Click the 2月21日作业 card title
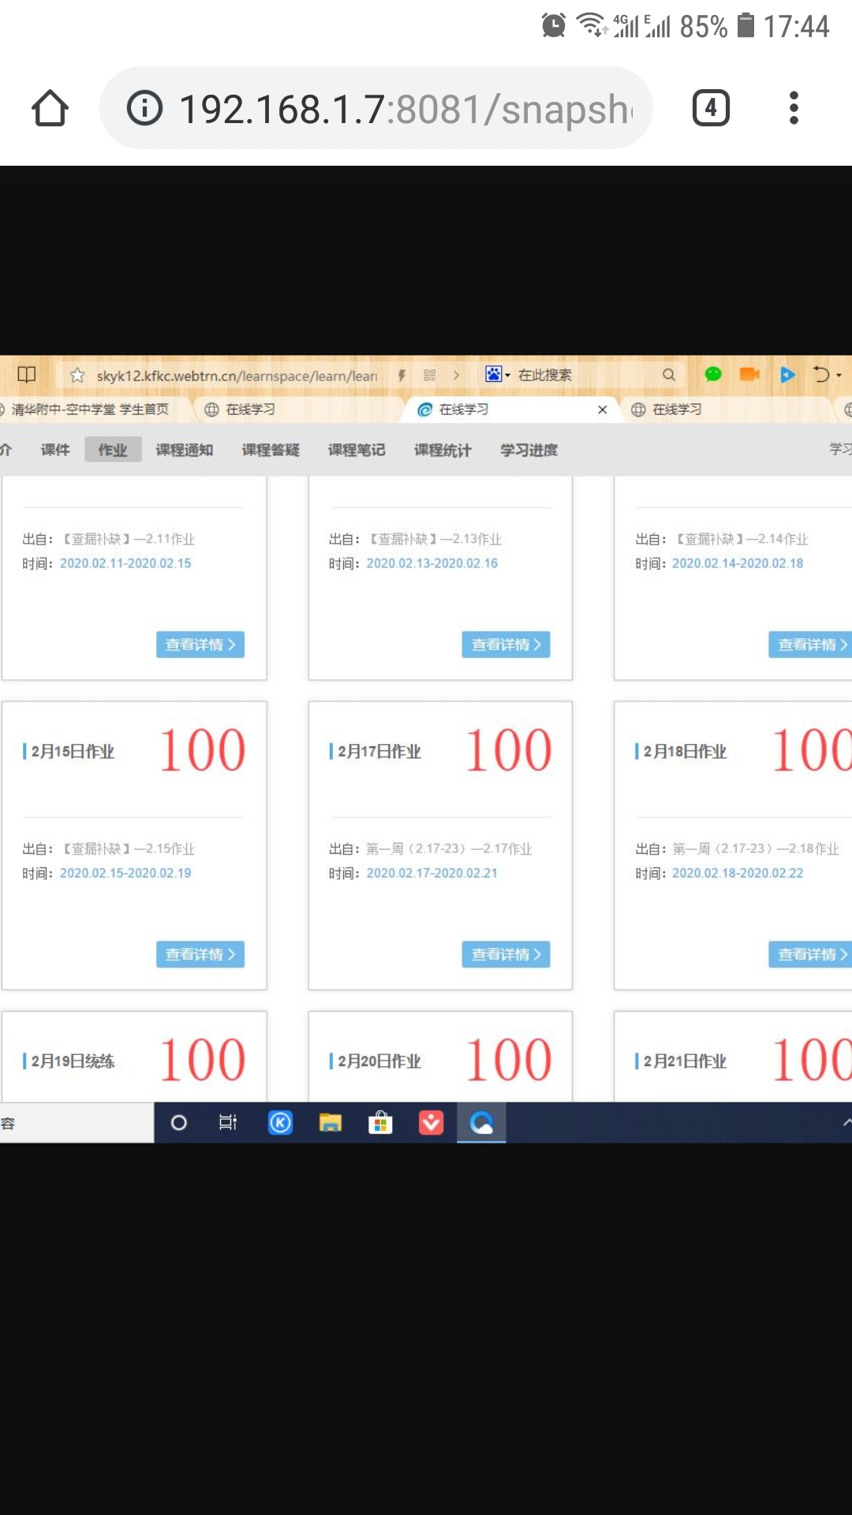Image resolution: width=852 pixels, height=1515 pixels. pos(685,1061)
